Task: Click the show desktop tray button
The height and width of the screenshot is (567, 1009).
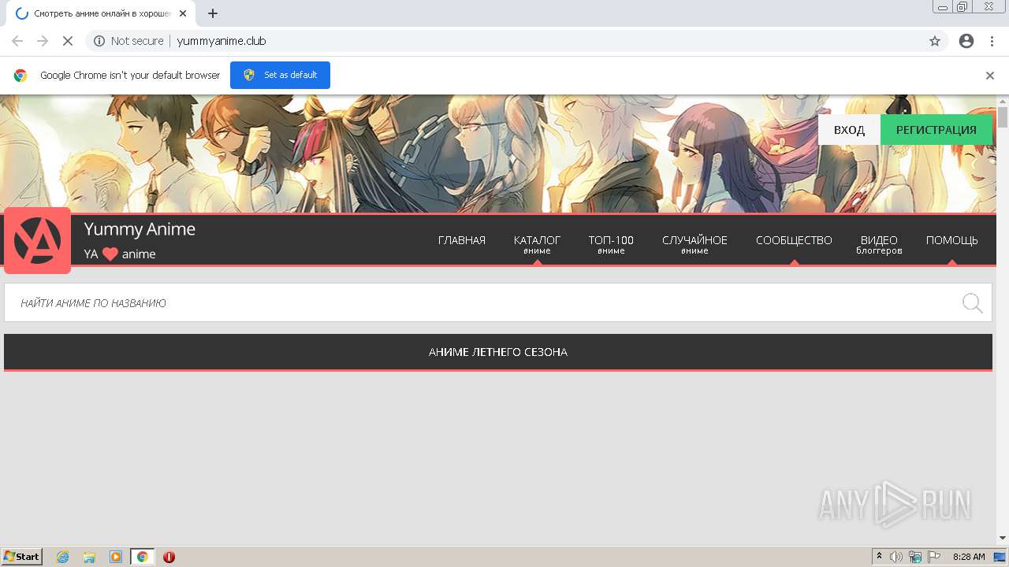Action: point(1000,557)
